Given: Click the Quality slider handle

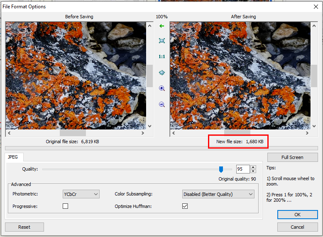Looking at the screenshot, I should pyautogui.click(x=221, y=169).
